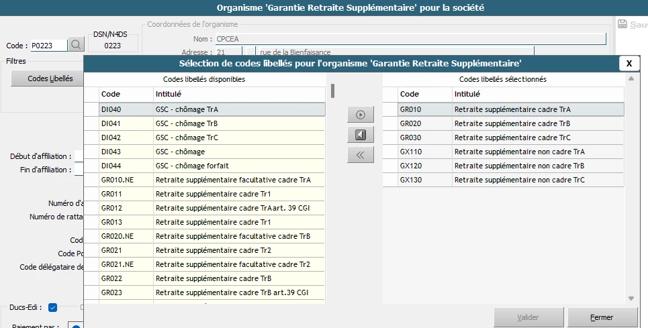Select selected code GX130 non cadre TrC
Image resolution: width=648 pixels, height=328 pixels.
(511, 180)
